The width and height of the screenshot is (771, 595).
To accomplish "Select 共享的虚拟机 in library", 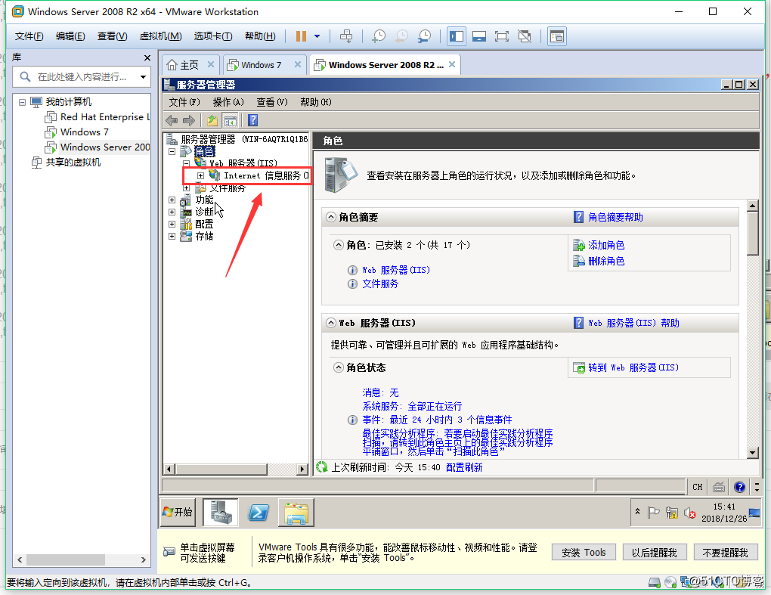I will 73,163.
